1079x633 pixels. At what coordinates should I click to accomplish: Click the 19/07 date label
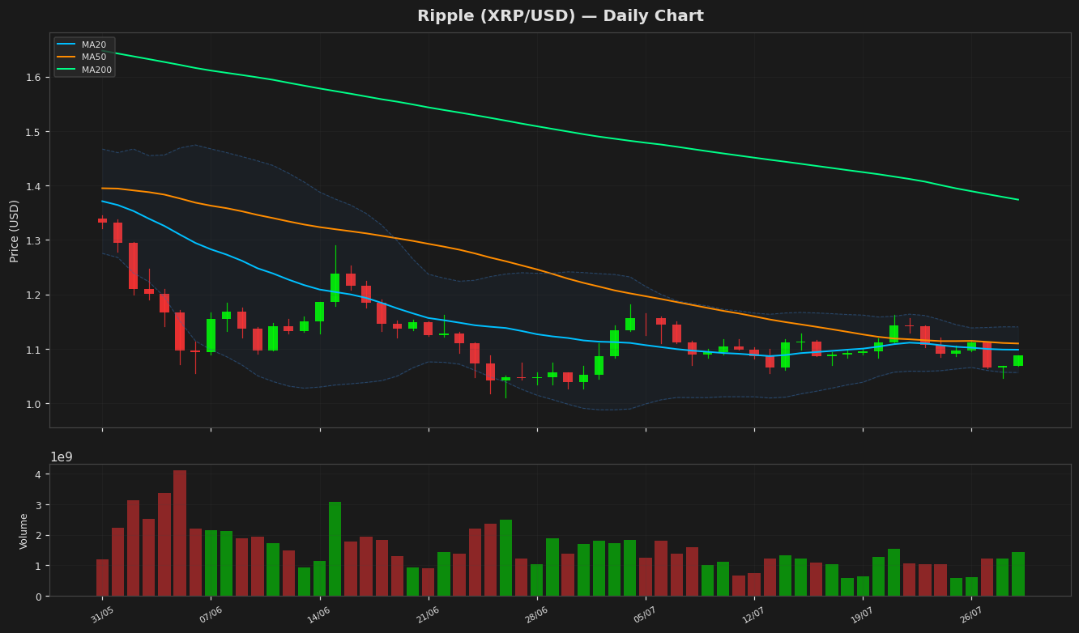point(863,615)
